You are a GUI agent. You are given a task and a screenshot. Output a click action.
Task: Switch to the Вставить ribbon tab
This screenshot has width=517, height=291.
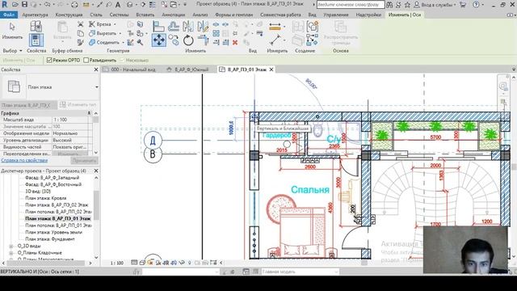(x=145, y=15)
